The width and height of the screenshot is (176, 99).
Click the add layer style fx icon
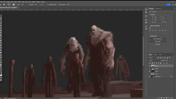click(159, 98)
